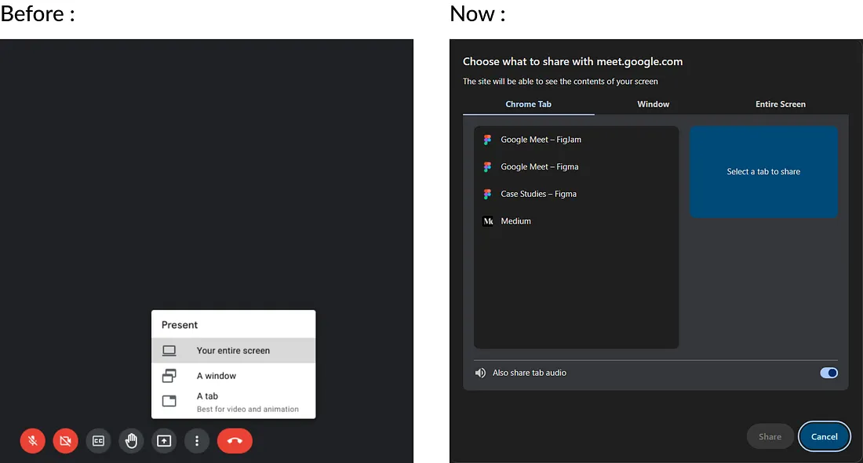
Task: Switch to the Window sharing tab
Action: (x=653, y=104)
